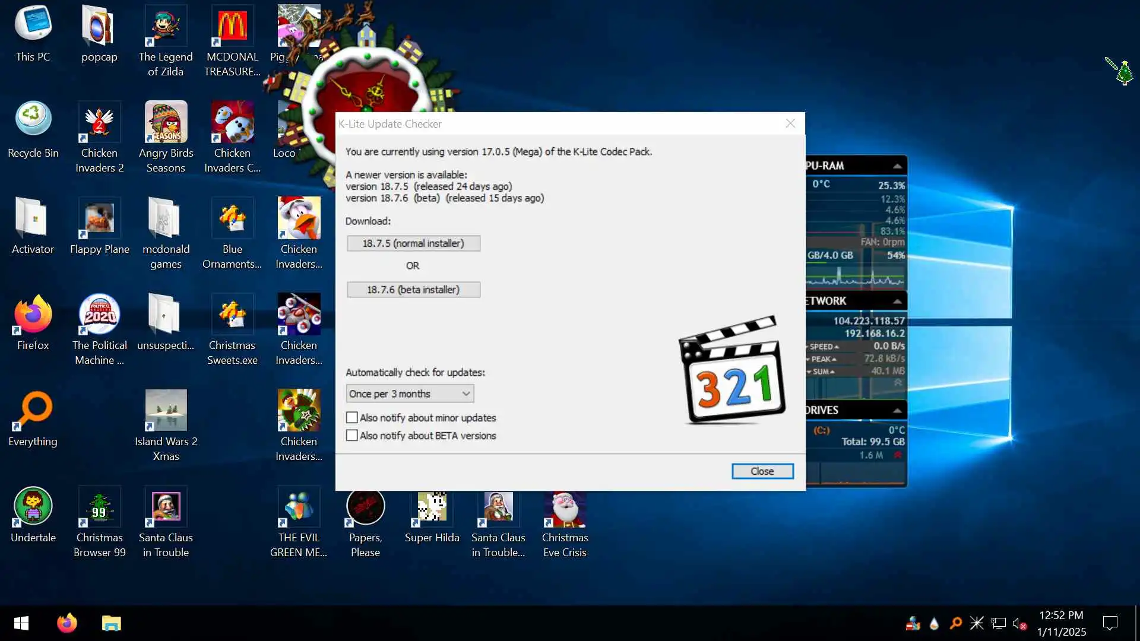Open the Angry Birds Seasons icon
Viewport: 1140px width, 641px height.
(x=166, y=123)
